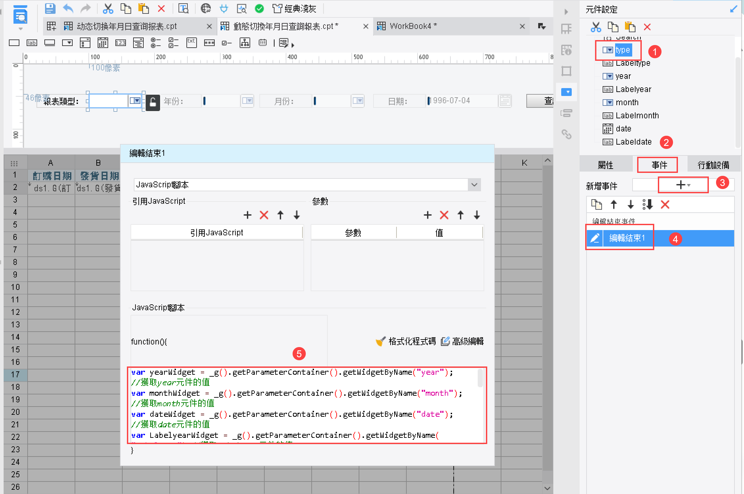Click the JavaScript code editor scrollbar
Screen dimensions: 744x494
point(480,379)
